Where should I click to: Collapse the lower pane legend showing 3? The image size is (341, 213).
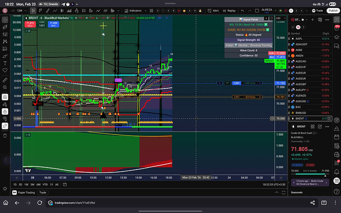[28, 135]
